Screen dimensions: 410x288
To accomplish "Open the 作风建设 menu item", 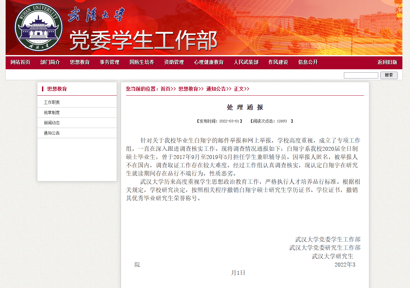I will (278, 62).
